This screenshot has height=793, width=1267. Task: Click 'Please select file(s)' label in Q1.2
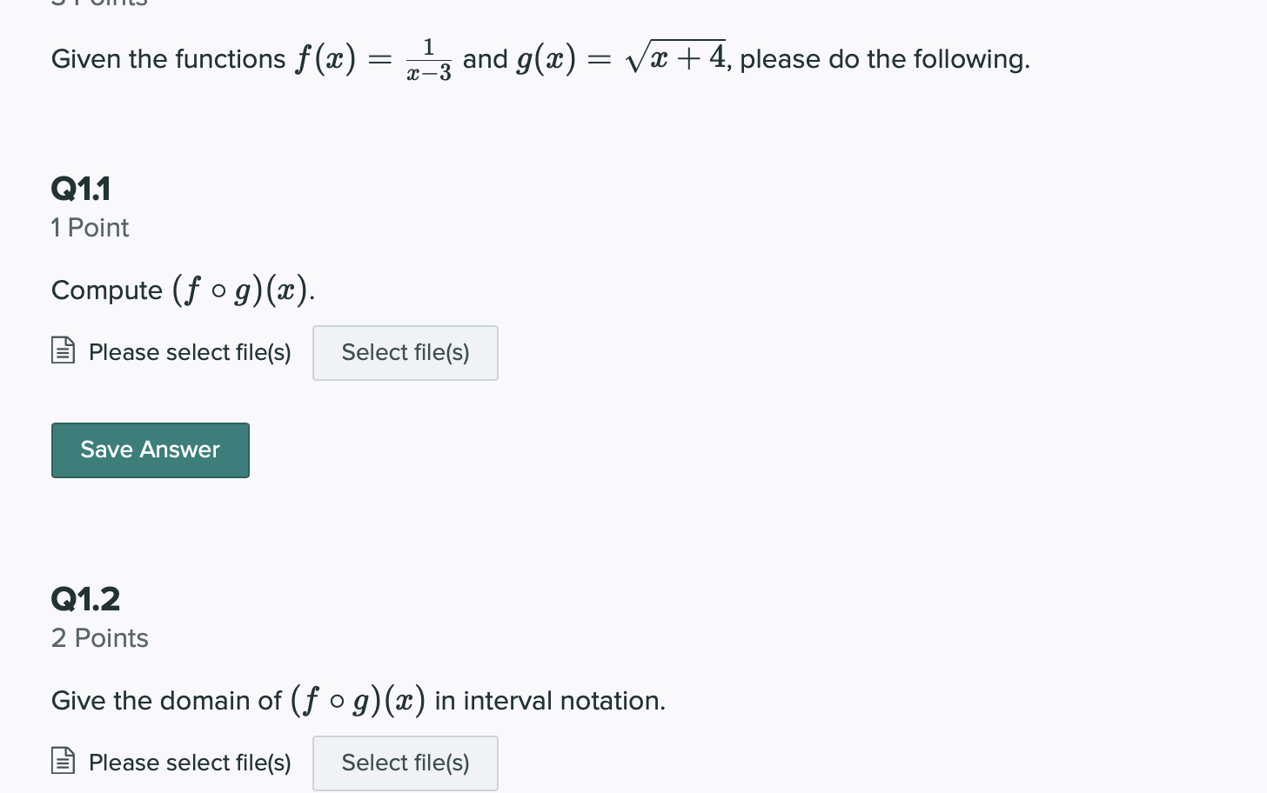point(190,763)
